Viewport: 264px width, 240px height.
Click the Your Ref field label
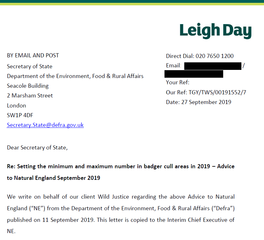point(178,83)
